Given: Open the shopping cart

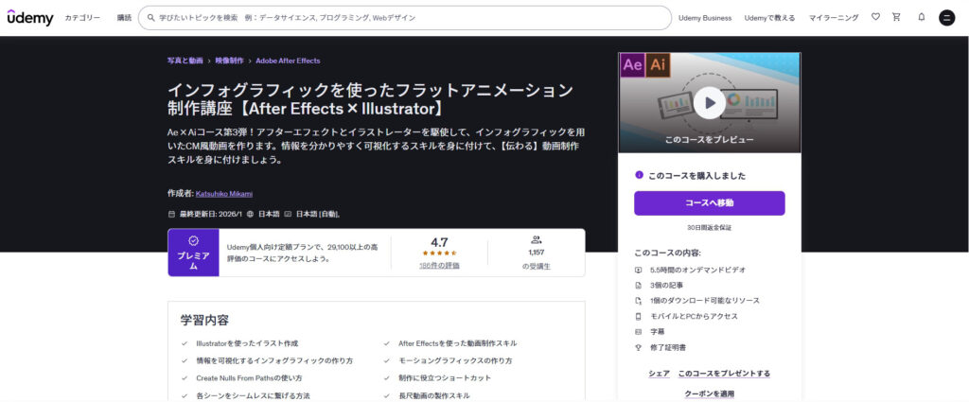Looking at the screenshot, I should (897, 17).
